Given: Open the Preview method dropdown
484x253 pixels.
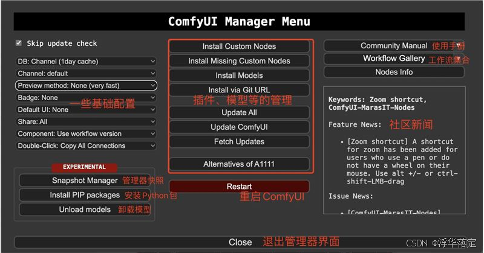Looking at the screenshot, I should pyautogui.click(x=86, y=85).
